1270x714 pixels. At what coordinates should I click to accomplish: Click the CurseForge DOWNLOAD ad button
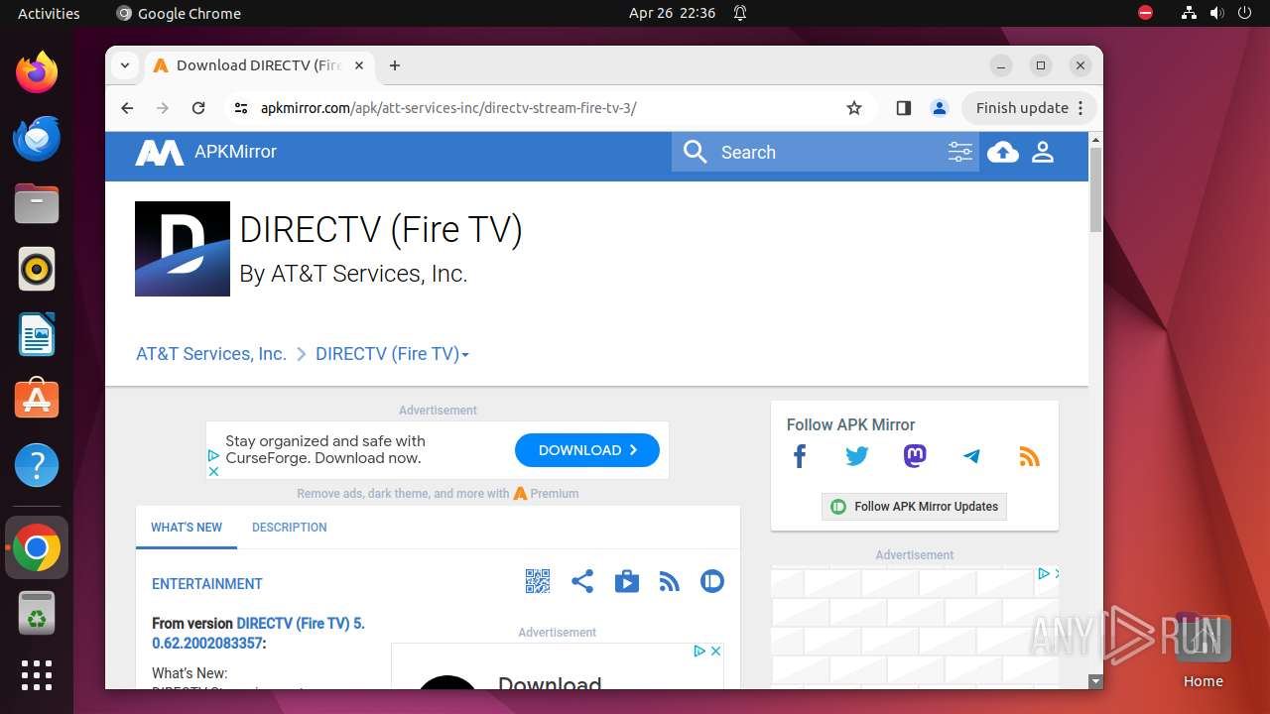click(x=586, y=450)
